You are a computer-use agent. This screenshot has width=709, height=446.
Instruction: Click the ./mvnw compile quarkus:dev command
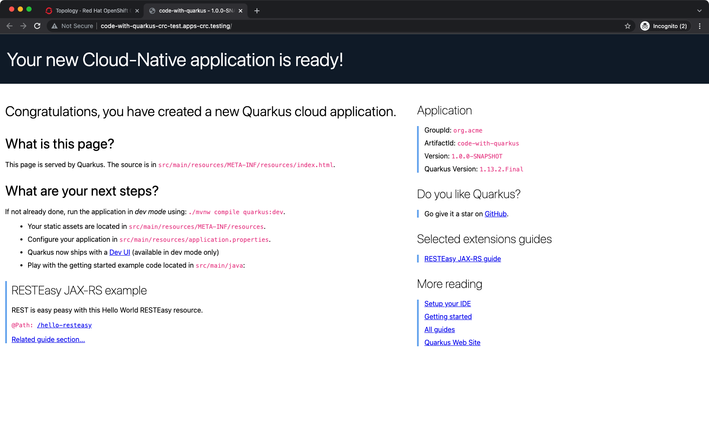tap(236, 212)
